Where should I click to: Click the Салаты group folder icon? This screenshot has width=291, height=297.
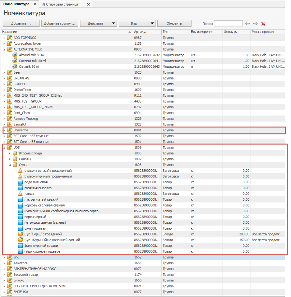(15, 159)
